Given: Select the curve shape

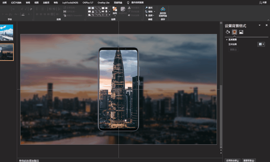Looking at the screenshot, I should 100,15.
